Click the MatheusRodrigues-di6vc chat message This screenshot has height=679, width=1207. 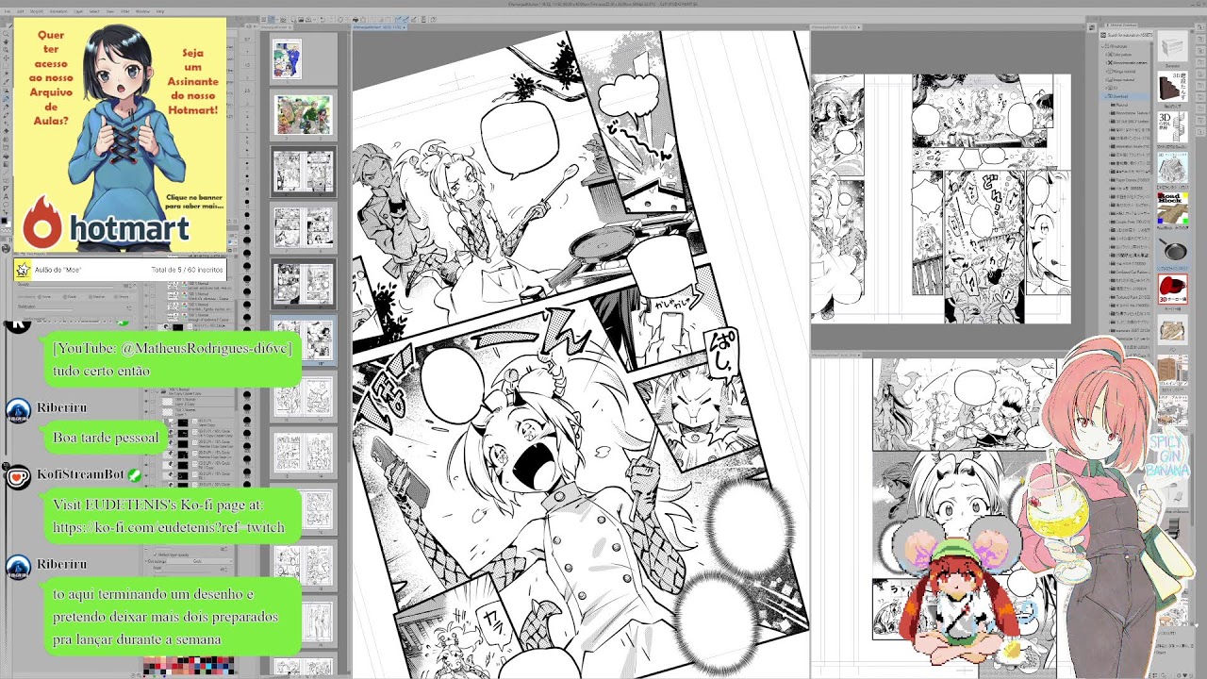tap(173, 359)
